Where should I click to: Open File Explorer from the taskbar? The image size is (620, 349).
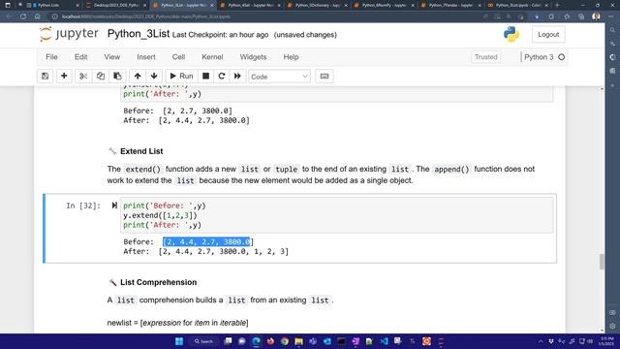tap(299, 341)
